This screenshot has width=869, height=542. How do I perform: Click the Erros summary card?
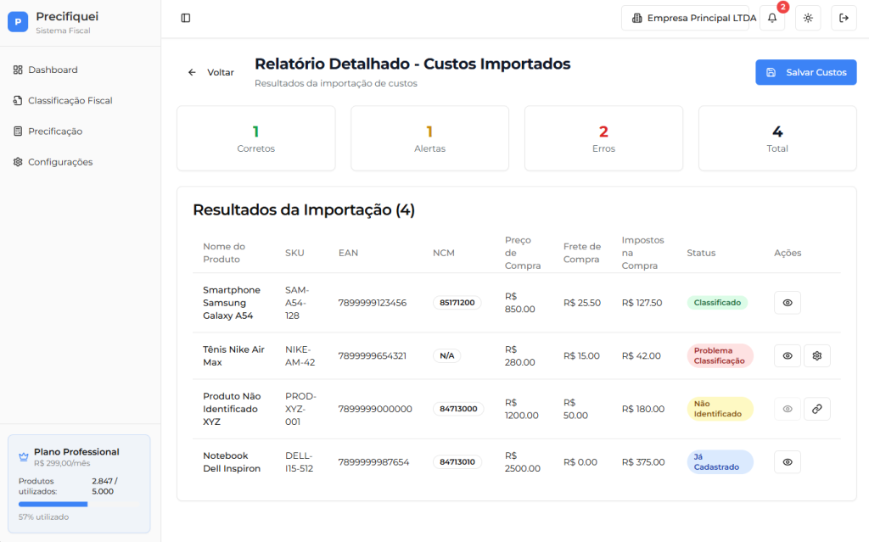pos(603,138)
